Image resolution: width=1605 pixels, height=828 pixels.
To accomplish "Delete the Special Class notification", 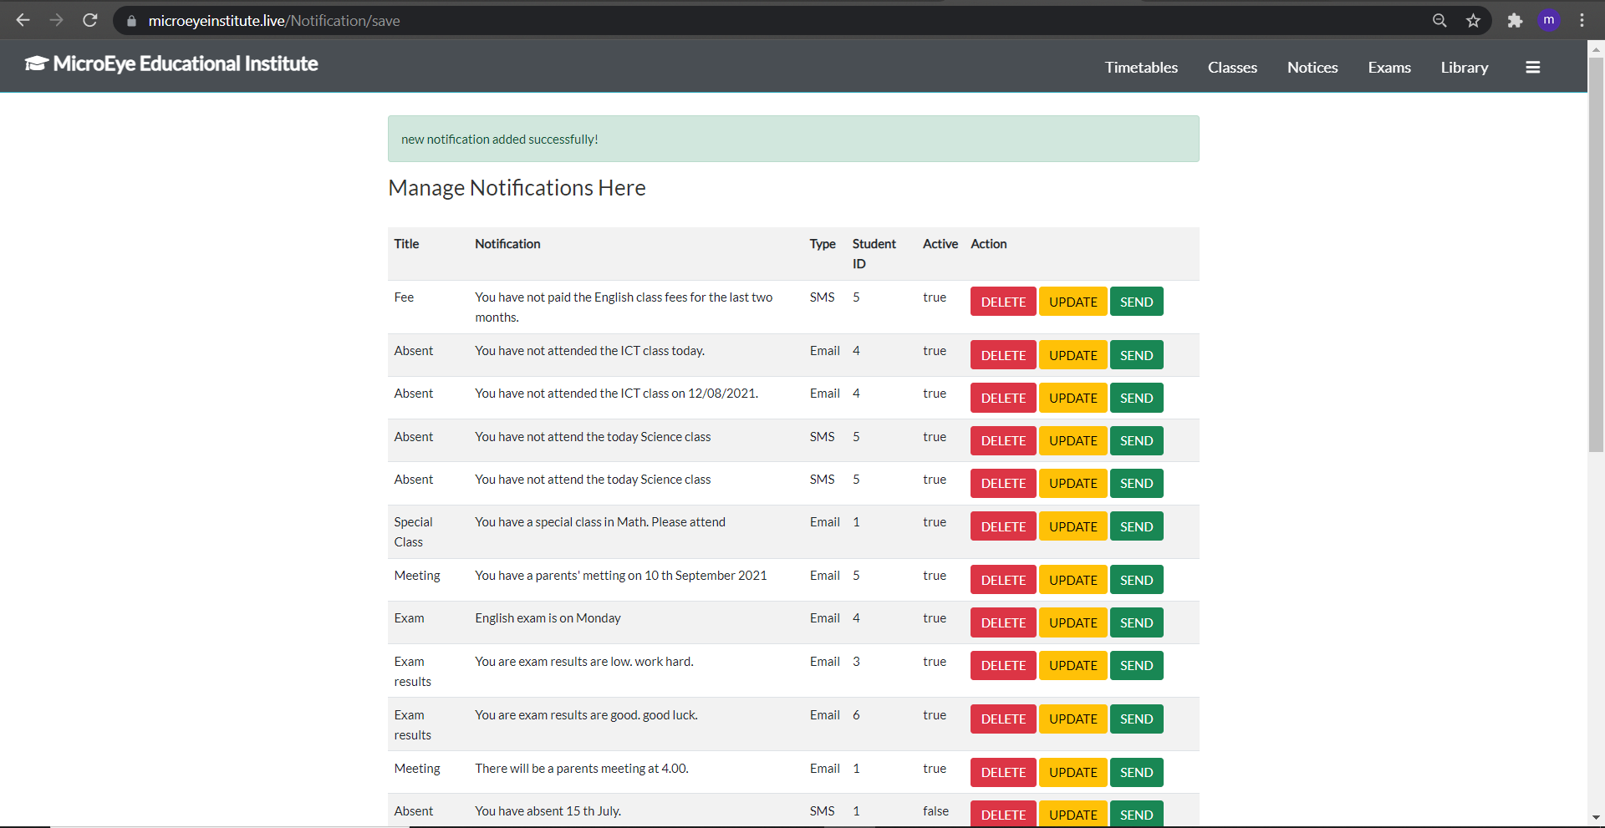I will coord(1003,526).
